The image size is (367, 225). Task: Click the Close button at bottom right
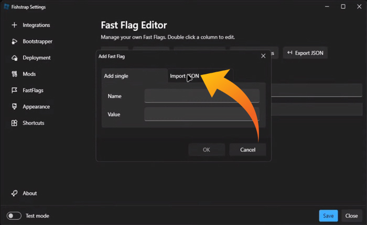pyautogui.click(x=351, y=216)
